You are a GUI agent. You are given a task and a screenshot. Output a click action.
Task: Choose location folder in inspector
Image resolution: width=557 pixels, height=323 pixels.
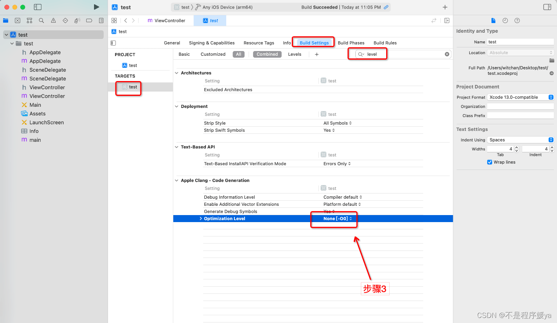(x=552, y=60)
